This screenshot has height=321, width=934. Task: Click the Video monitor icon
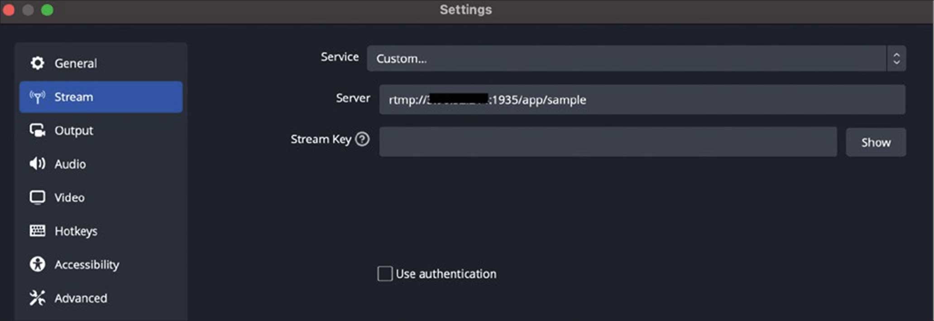pos(38,198)
